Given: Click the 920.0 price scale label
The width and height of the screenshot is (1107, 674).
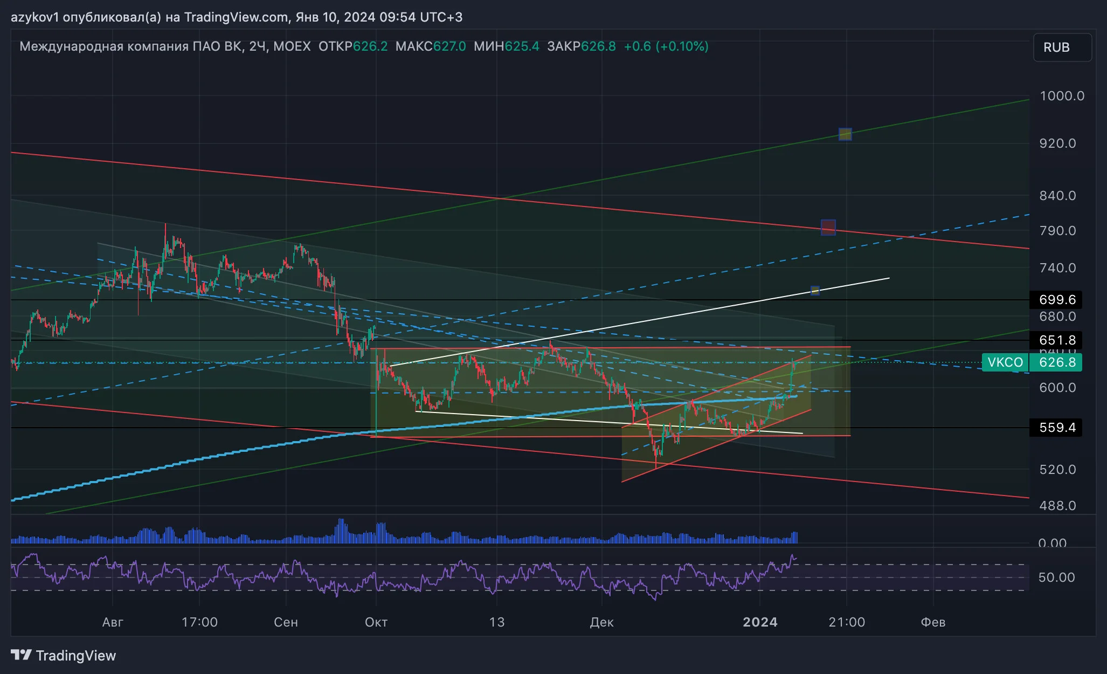Looking at the screenshot, I should [x=1057, y=143].
